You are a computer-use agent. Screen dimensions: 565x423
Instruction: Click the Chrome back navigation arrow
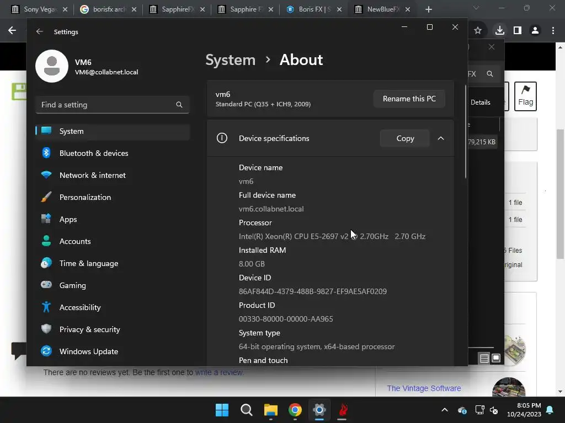point(12,31)
